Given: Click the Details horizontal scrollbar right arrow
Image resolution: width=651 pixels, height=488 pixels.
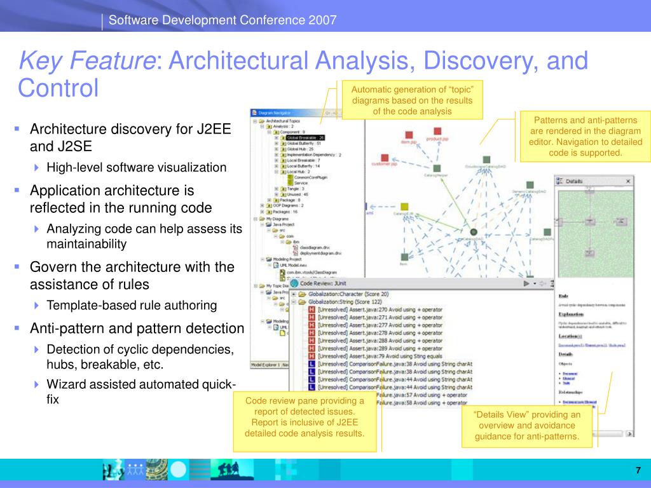Looking at the screenshot, I should pyautogui.click(x=630, y=433).
